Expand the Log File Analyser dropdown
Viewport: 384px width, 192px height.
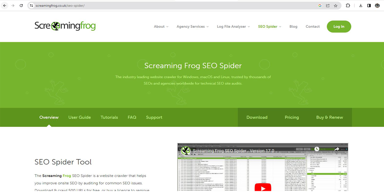point(233,27)
